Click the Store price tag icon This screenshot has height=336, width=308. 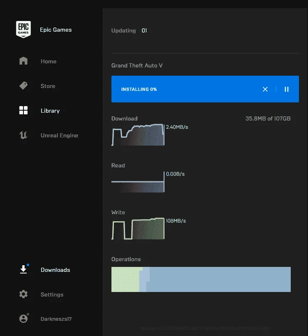pyautogui.click(x=23, y=86)
